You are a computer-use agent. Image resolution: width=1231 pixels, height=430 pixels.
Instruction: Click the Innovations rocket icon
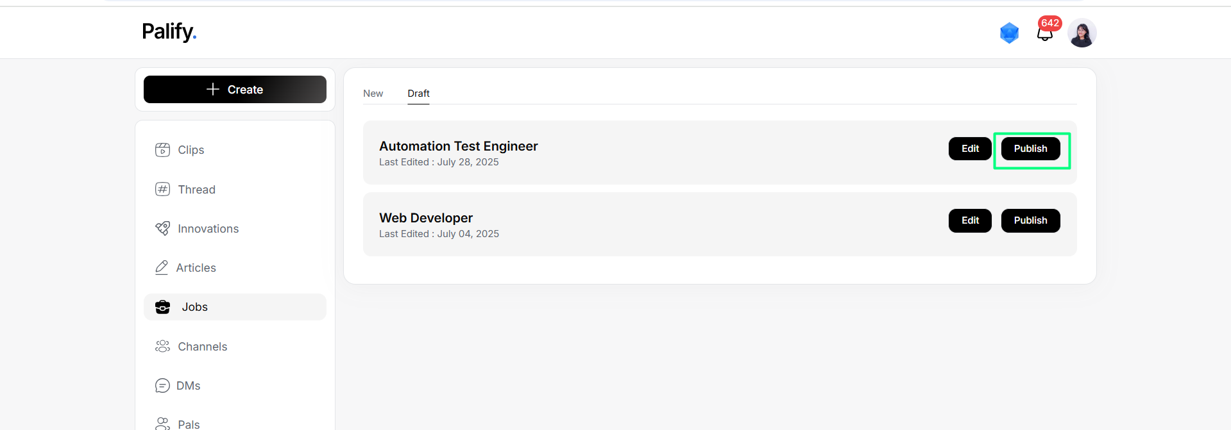tap(162, 228)
